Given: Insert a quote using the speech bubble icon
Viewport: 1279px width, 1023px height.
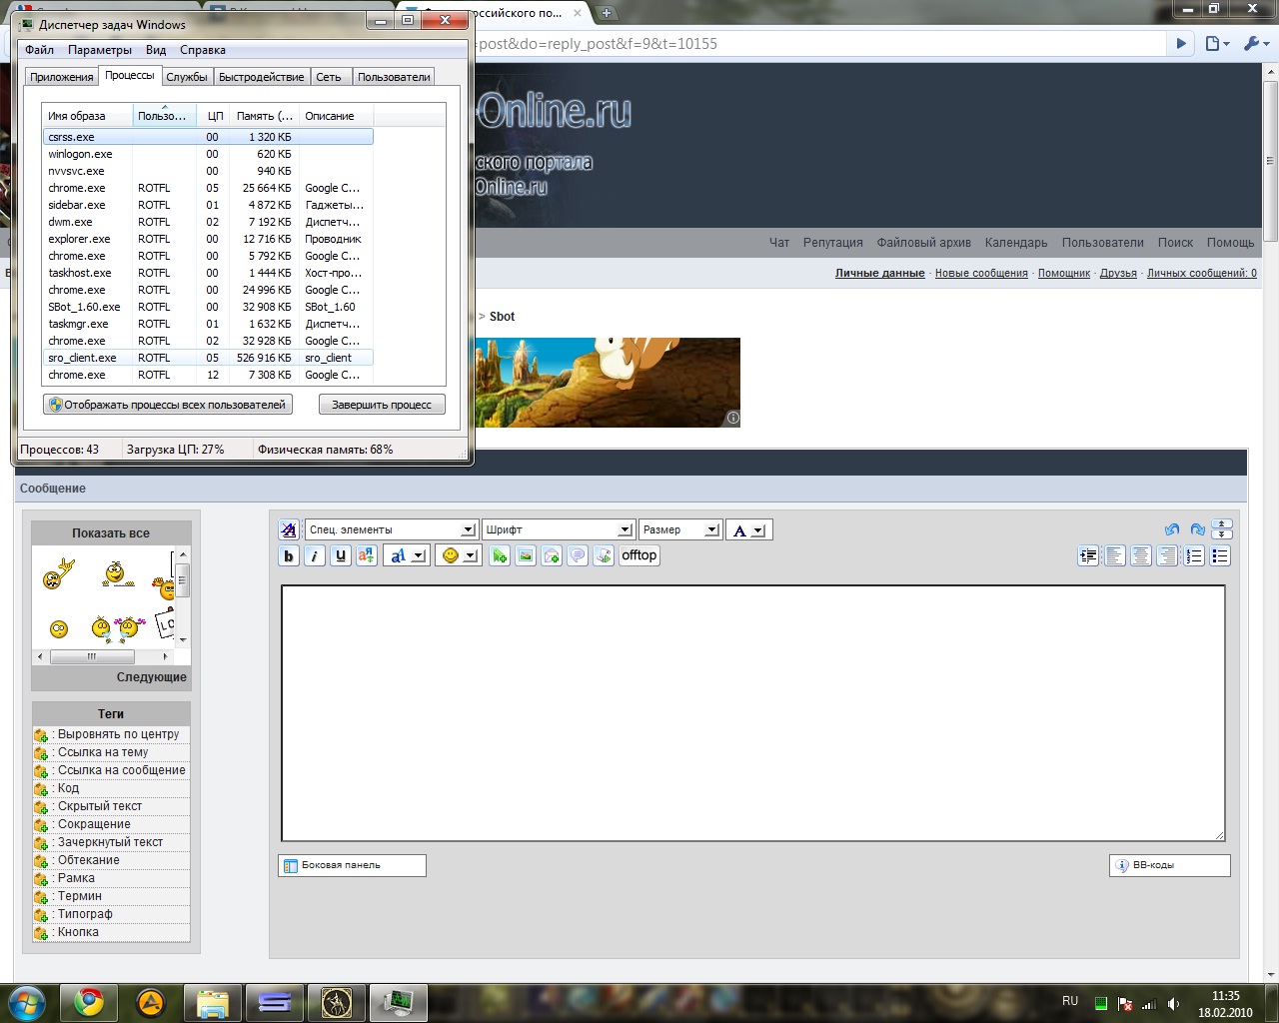Looking at the screenshot, I should 578,556.
